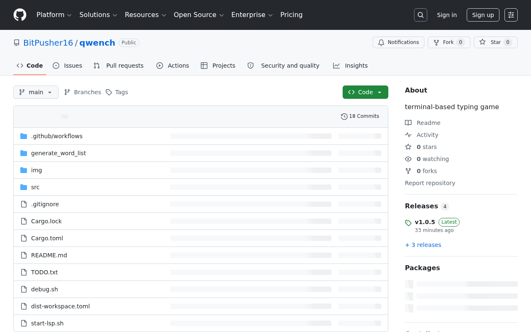Click the Security shield icon
This screenshot has width=531, height=332.
click(251, 66)
